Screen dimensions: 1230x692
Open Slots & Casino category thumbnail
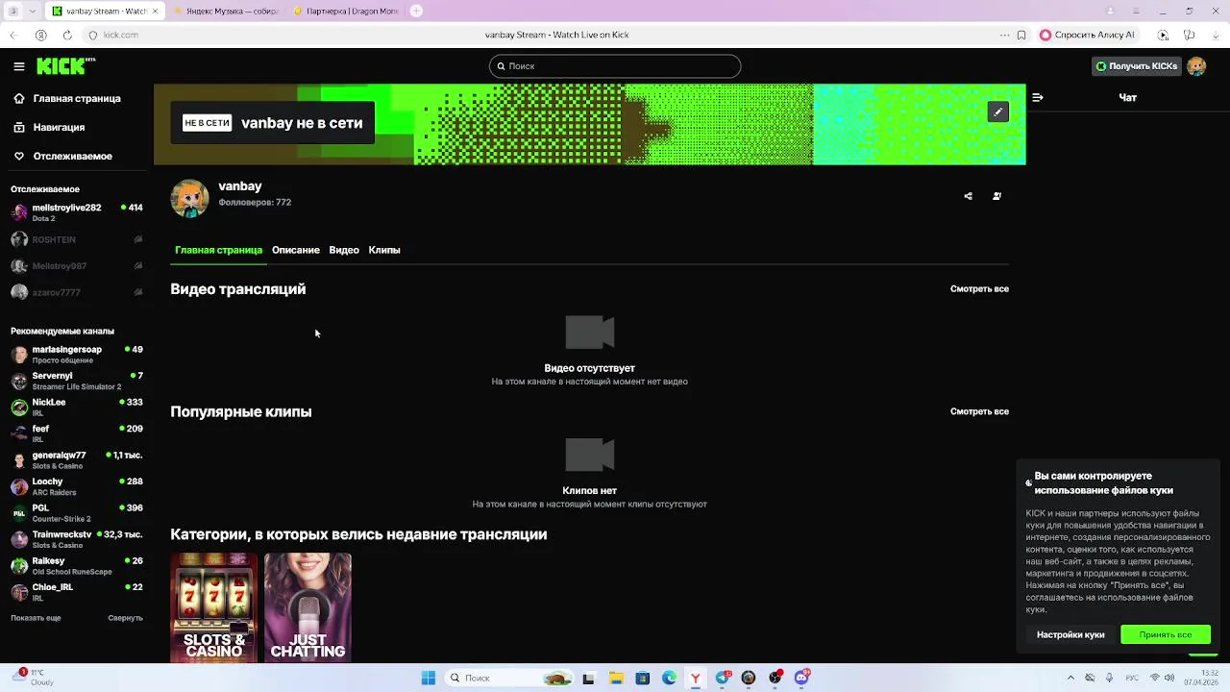(213, 607)
